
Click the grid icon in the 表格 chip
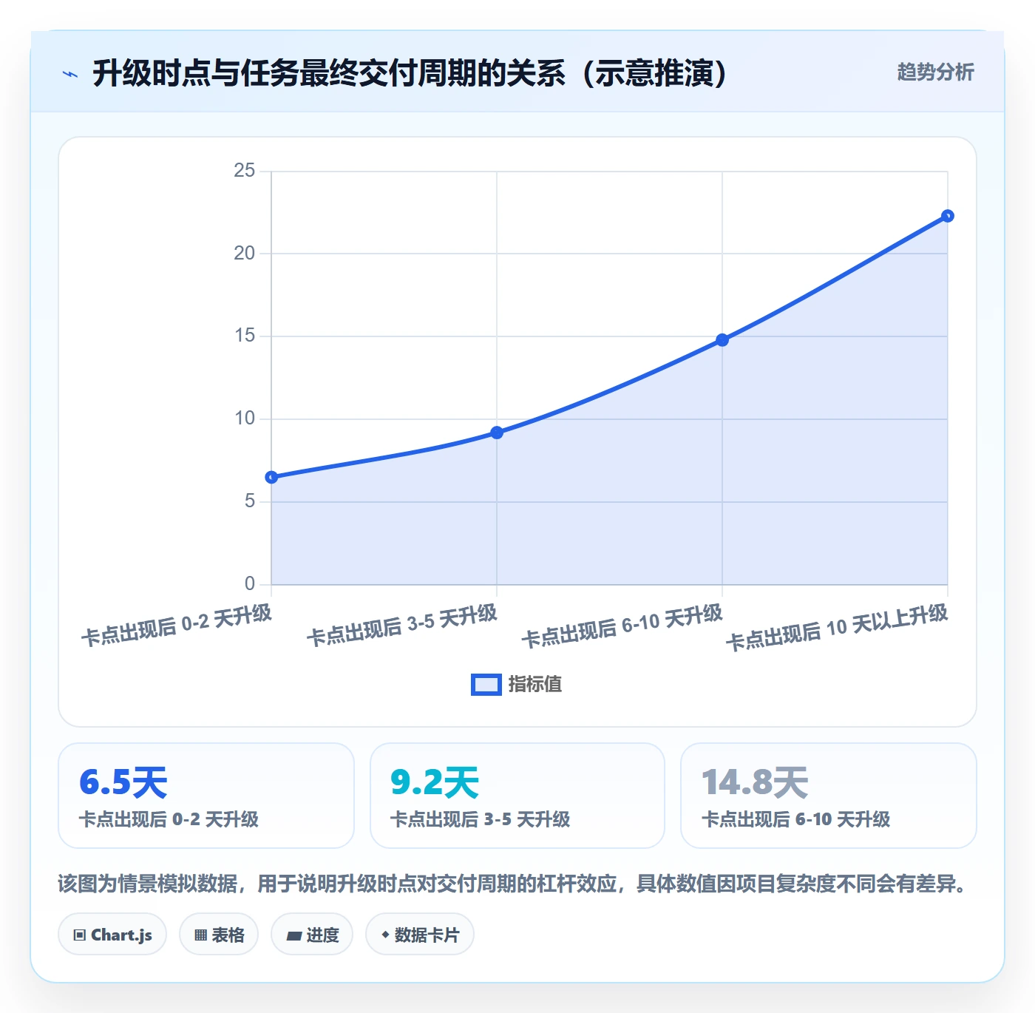(x=200, y=935)
